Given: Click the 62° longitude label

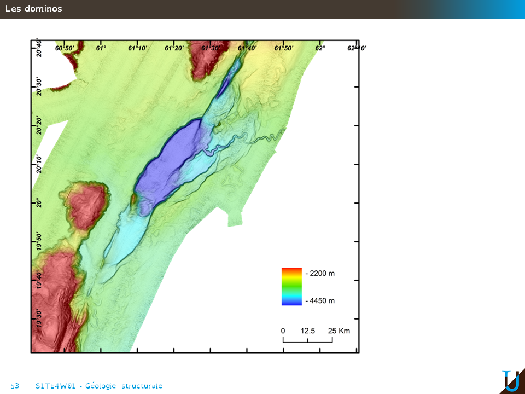Looking at the screenshot, I should point(320,48).
